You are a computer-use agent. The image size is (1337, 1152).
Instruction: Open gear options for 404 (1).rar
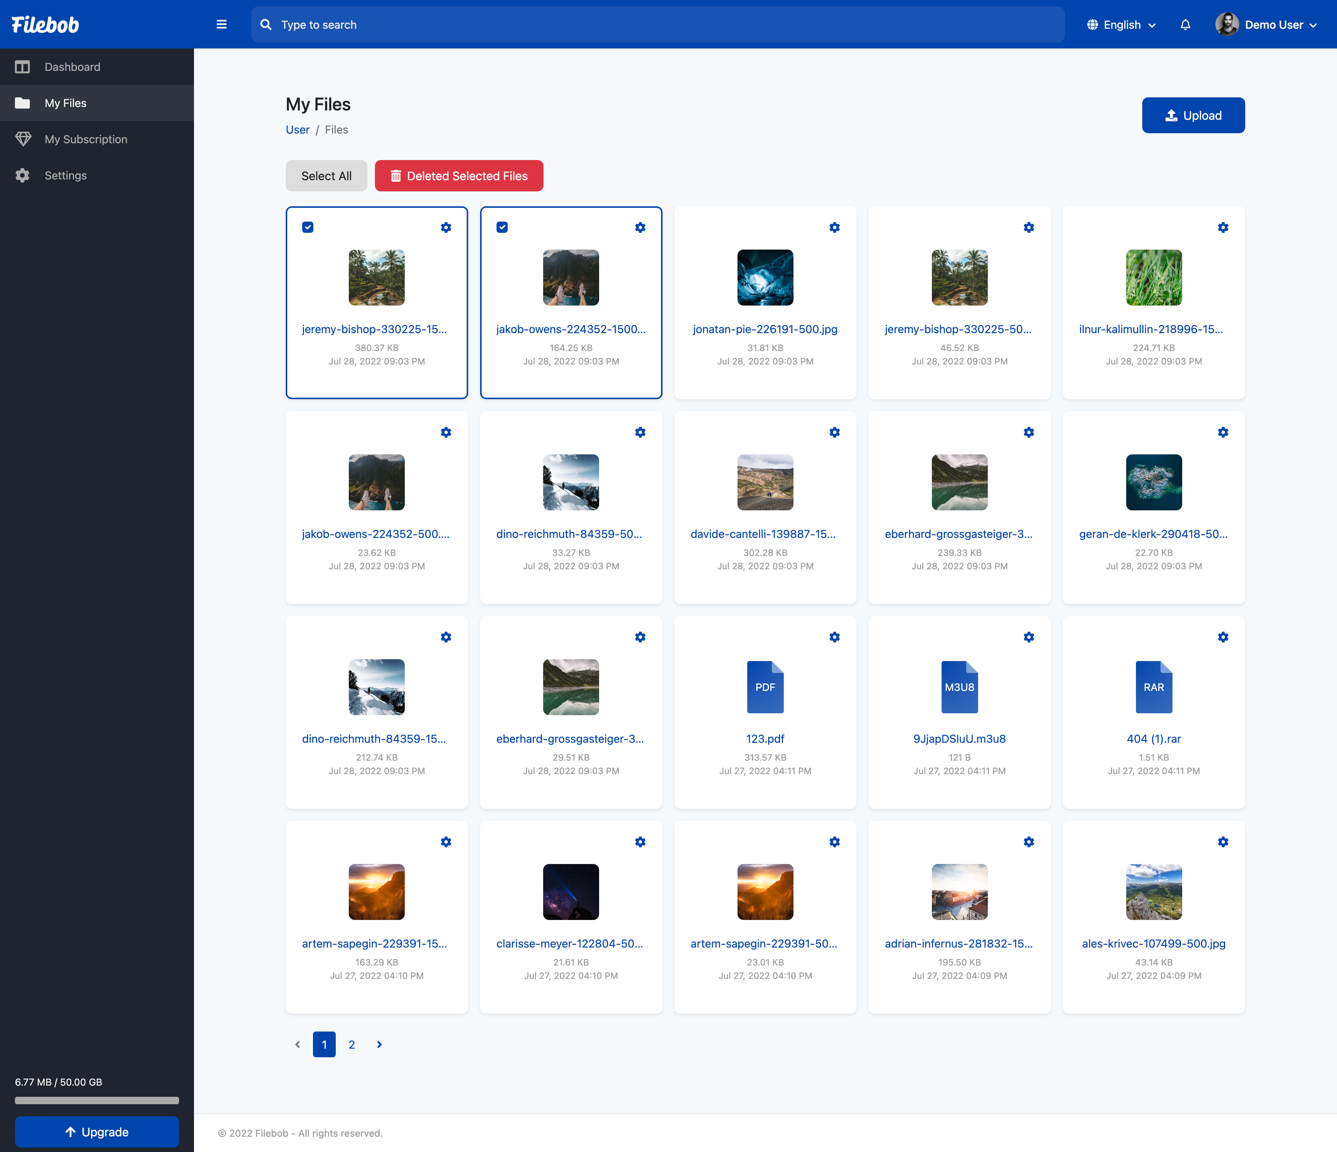1223,637
